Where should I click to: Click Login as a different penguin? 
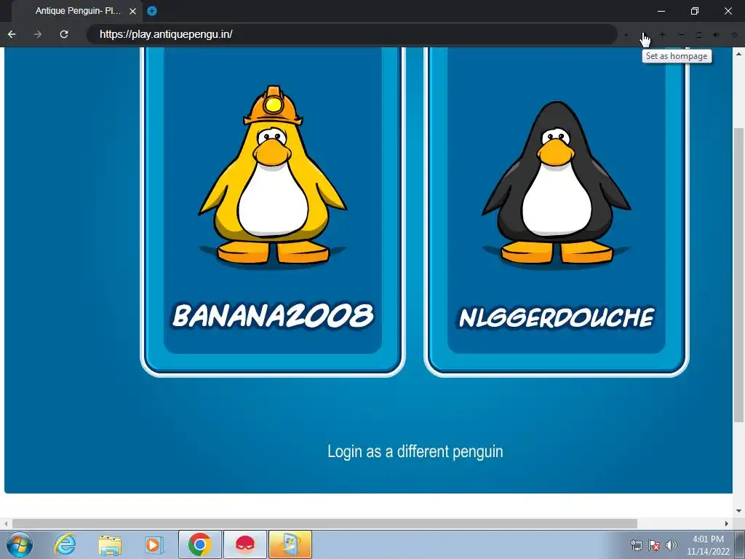click(x=415, y=451)
